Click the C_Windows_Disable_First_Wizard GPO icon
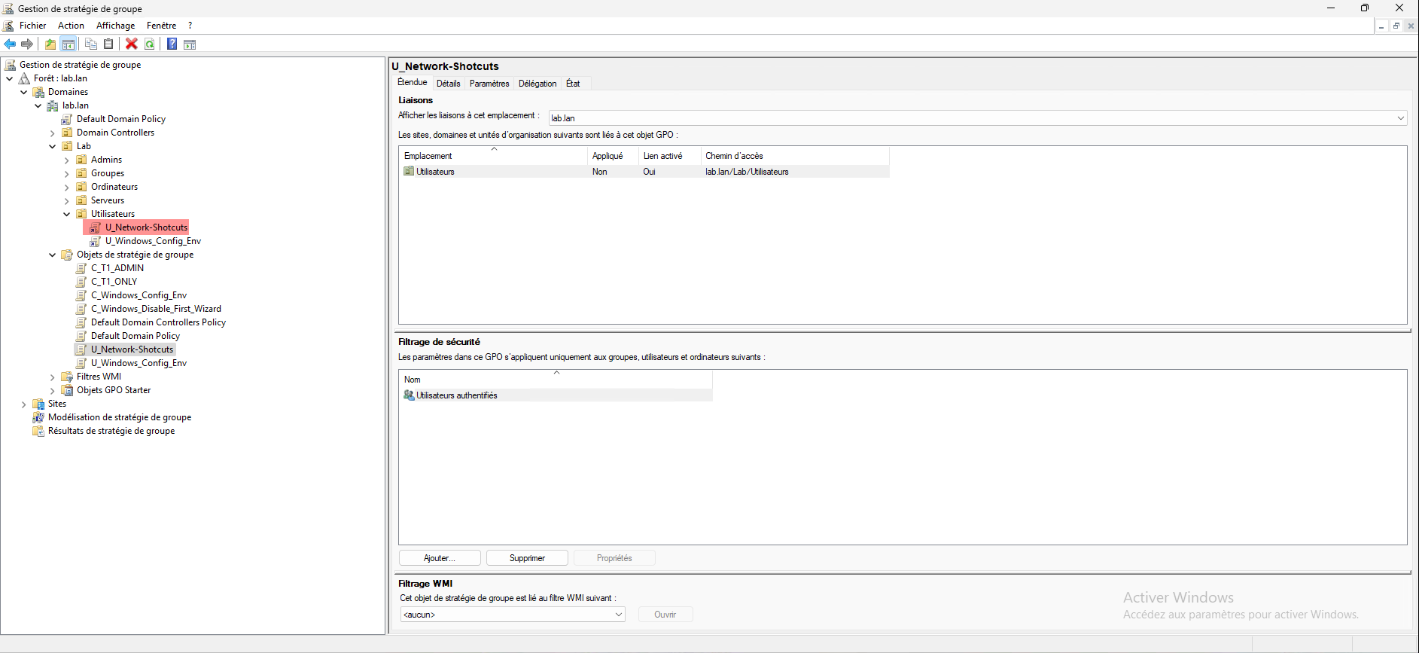 [x=81, y=309]
